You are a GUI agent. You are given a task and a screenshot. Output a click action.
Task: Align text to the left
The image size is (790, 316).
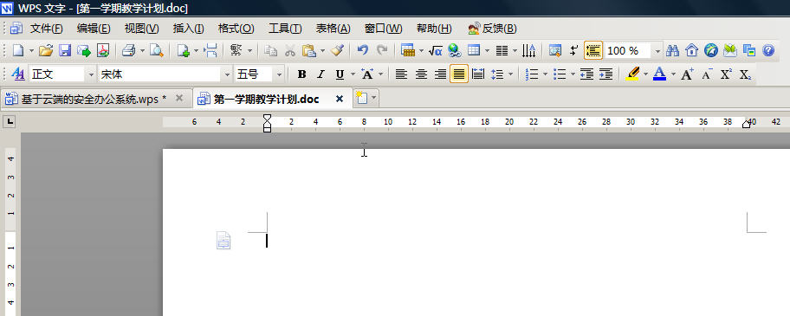[x=401, y=74]
